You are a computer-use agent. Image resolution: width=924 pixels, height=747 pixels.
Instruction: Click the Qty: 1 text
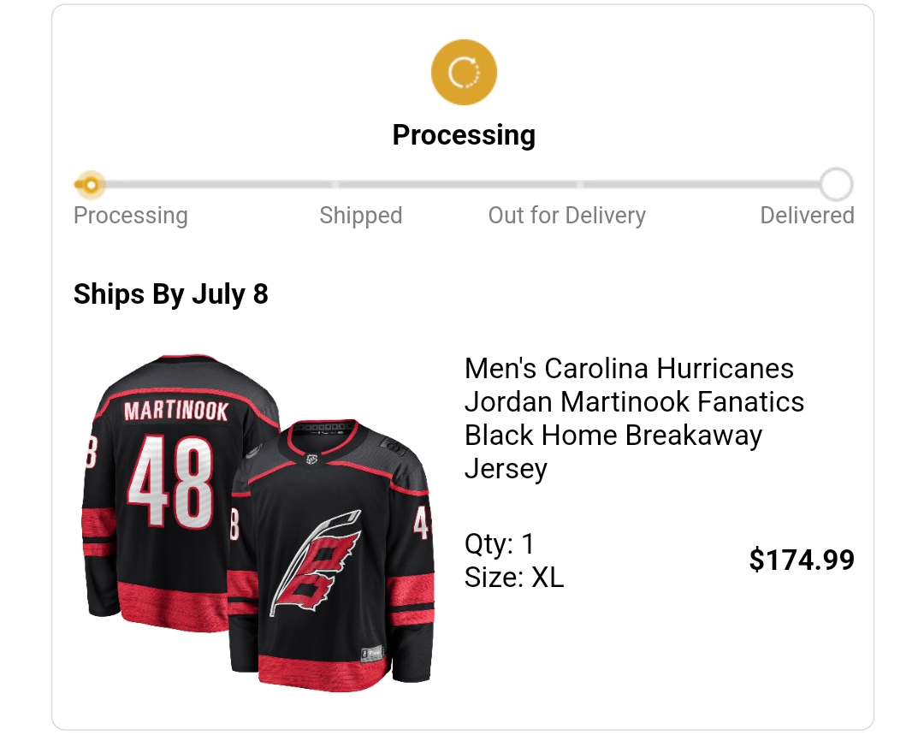(x=499, y=543)
